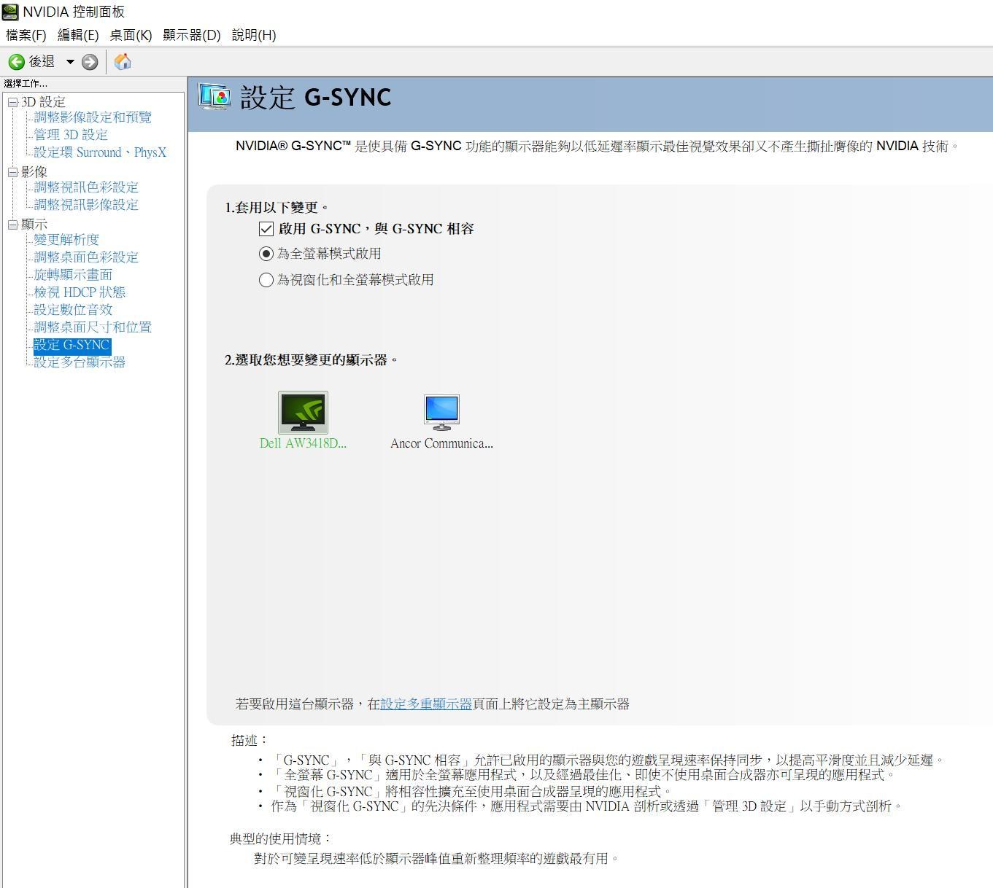The width and height of the screenshot is (993, 888).
Task: Open 旋轉顯示畫面 page
Action: pos(73,275)
